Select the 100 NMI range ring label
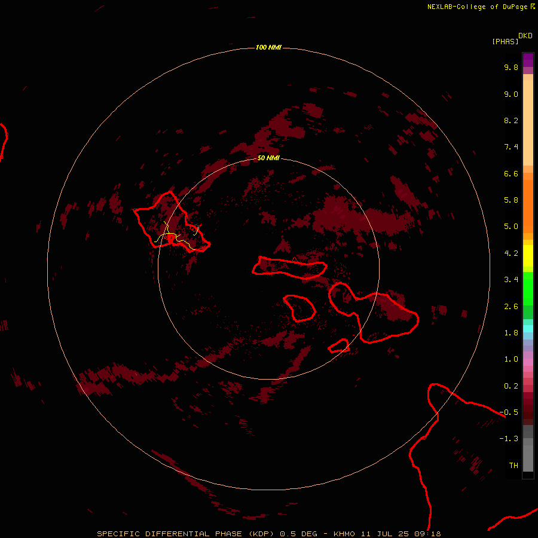This screenshot has width=538, height=538. (x=268, y=47)
